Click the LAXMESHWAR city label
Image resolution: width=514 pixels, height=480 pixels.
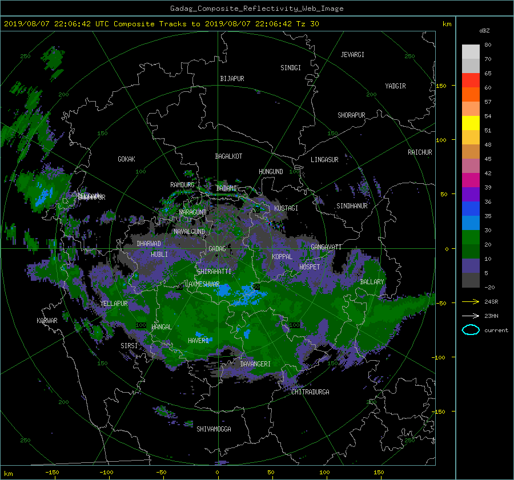tap(202, 284)
